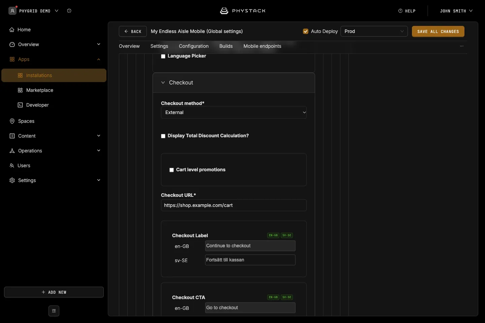The image size is (485, 323).
Task: Click the Spaces location pin icon
Action: pos(12,121)
